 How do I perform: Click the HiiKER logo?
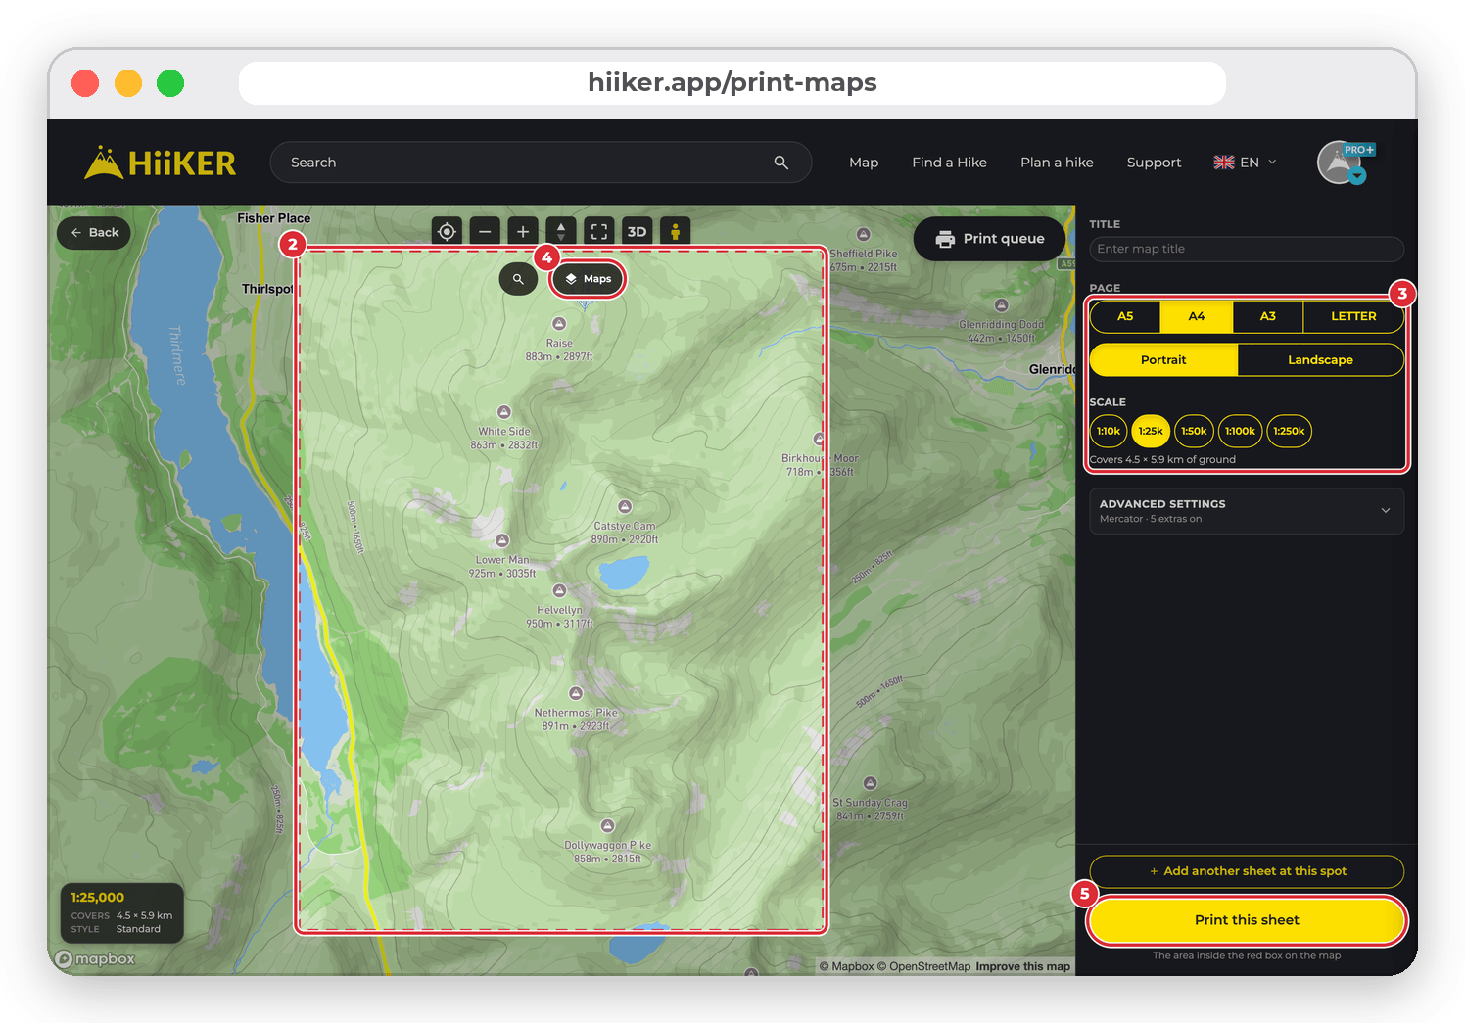click(161, 163)
